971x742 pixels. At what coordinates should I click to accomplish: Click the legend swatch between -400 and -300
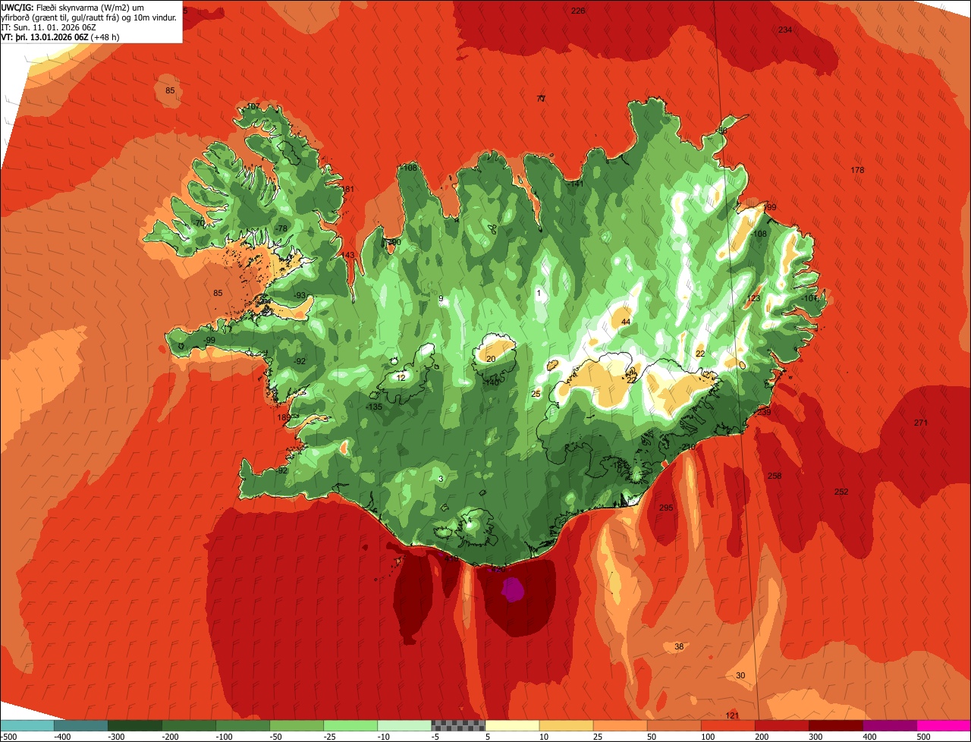coord(81,725)
